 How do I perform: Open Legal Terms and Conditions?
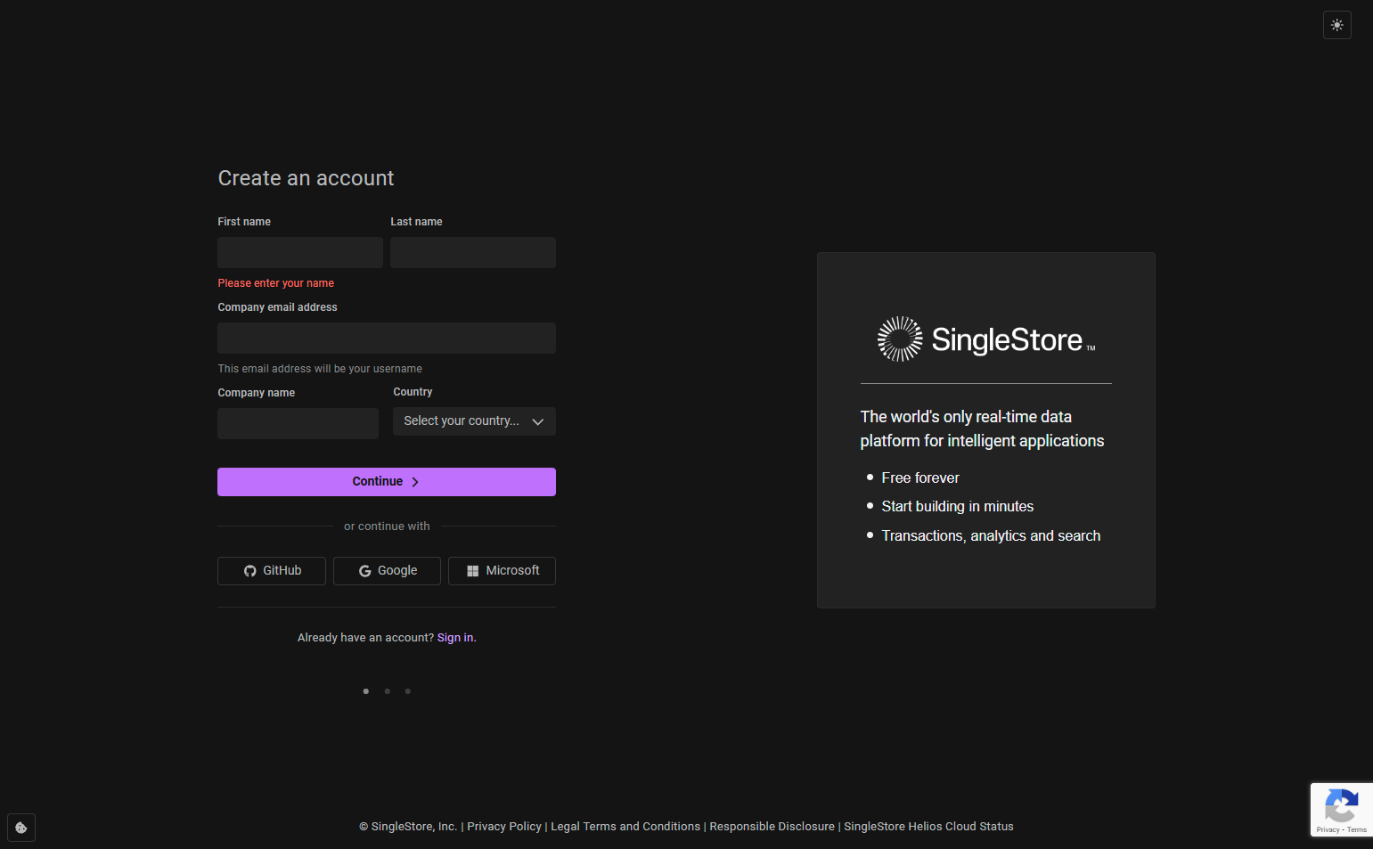tap(625, 826)
